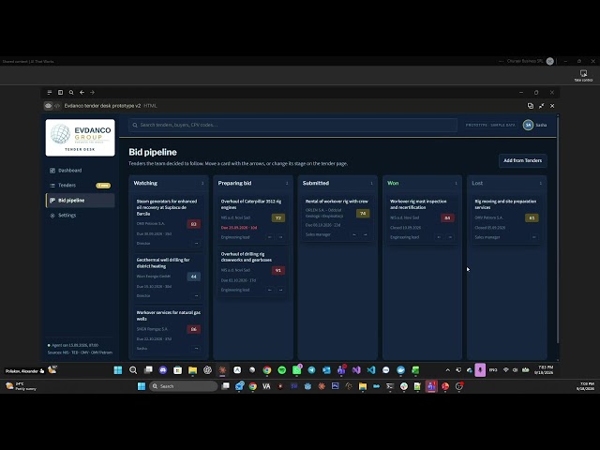The image size is (600, 450).
Task: Open the Sasha user avatar
Action: pyautogui.click(x=528, y=125)
